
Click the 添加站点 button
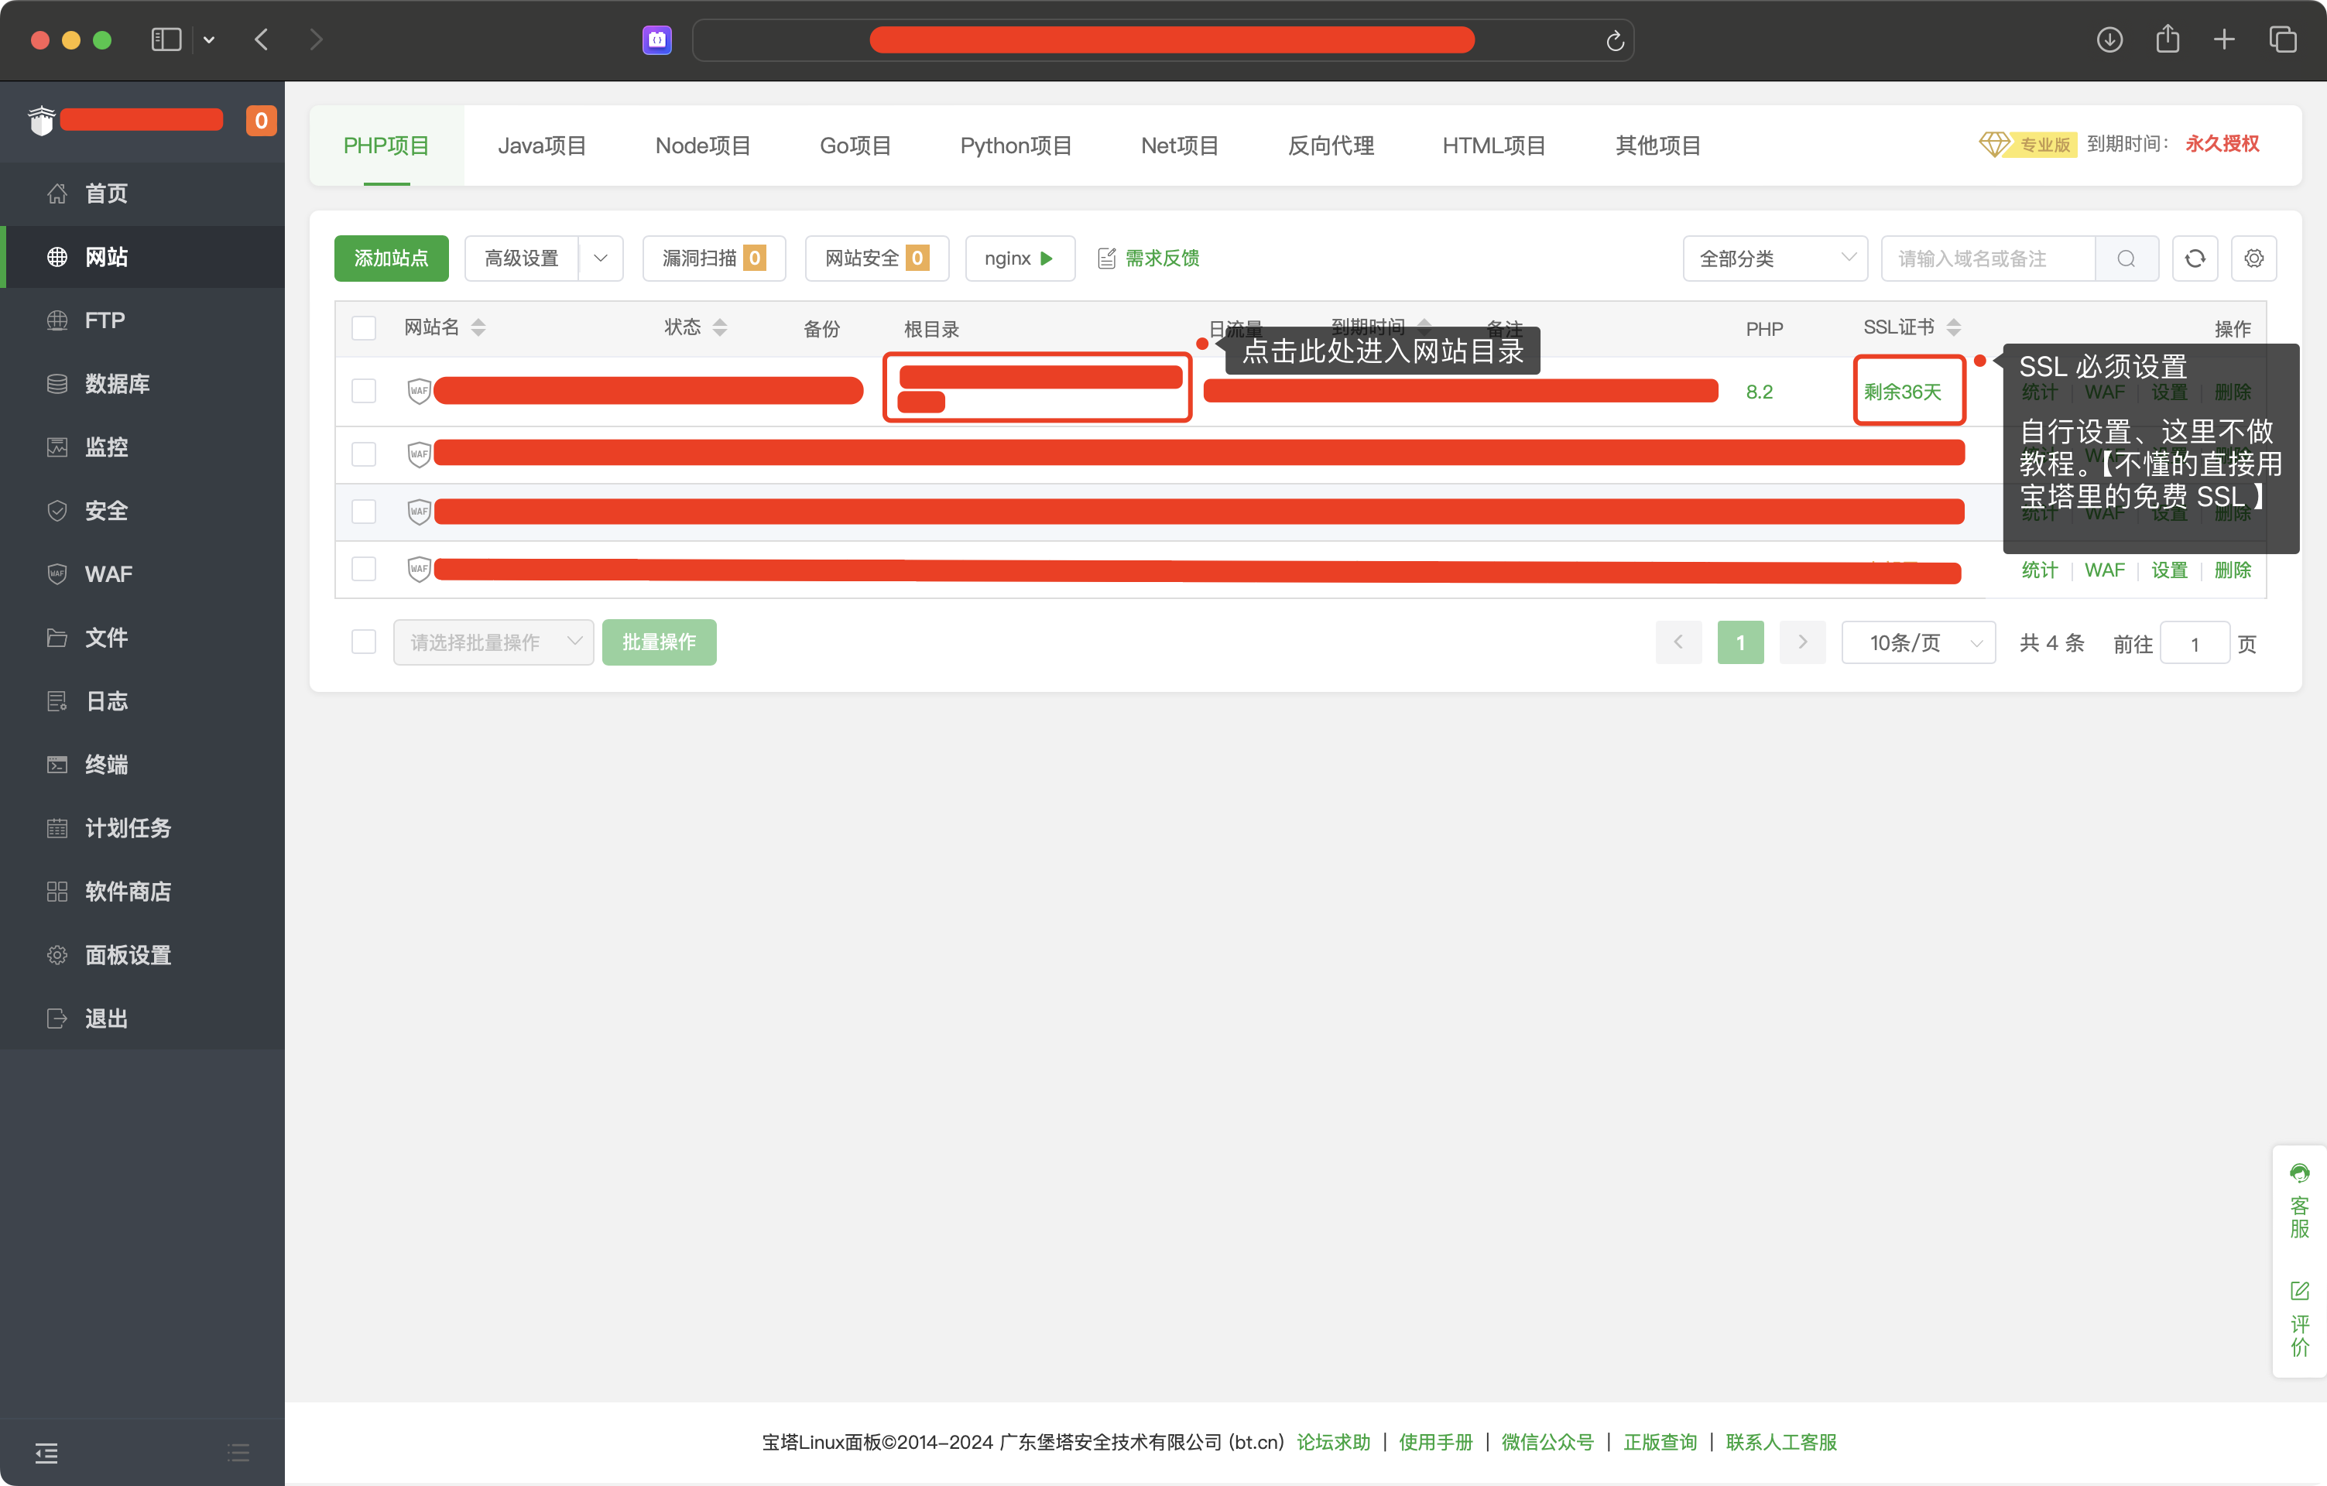(392, 259)
